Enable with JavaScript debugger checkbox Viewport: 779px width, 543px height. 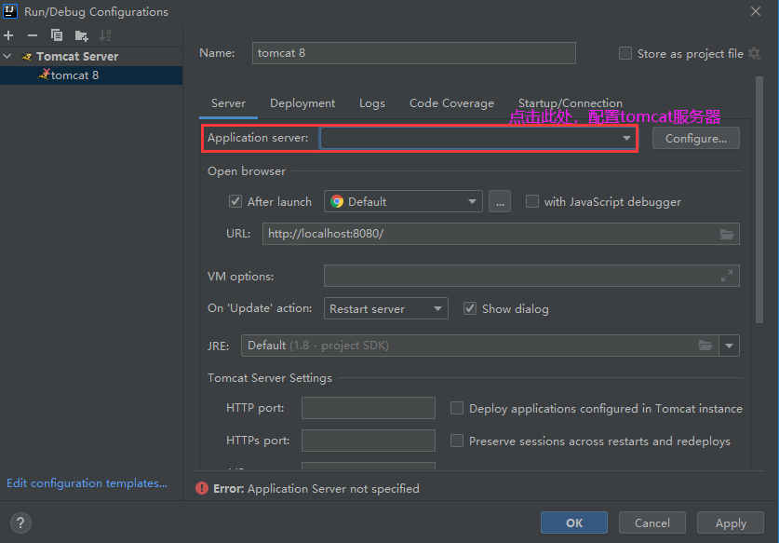tap(532, 201)
